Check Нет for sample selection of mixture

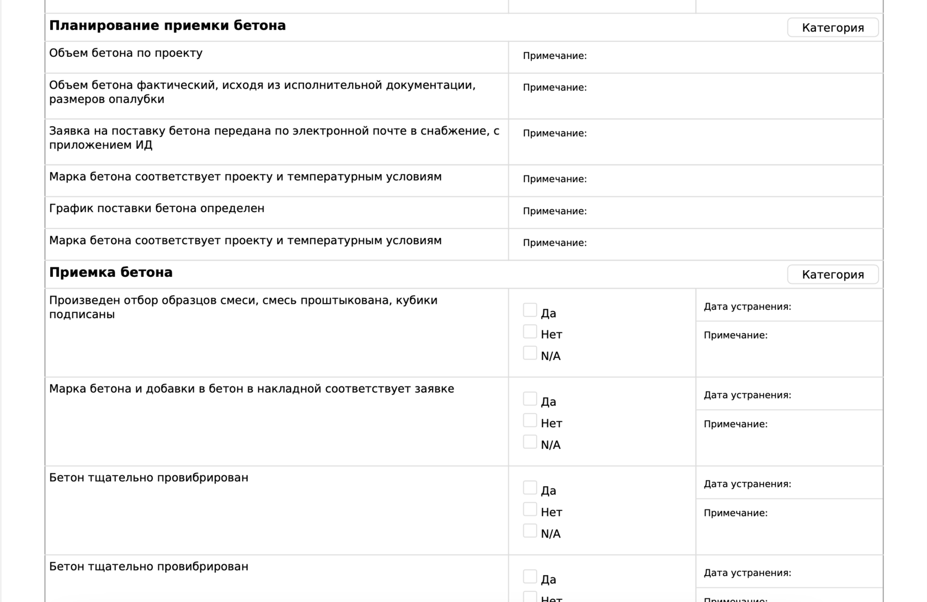pos(530,332)
